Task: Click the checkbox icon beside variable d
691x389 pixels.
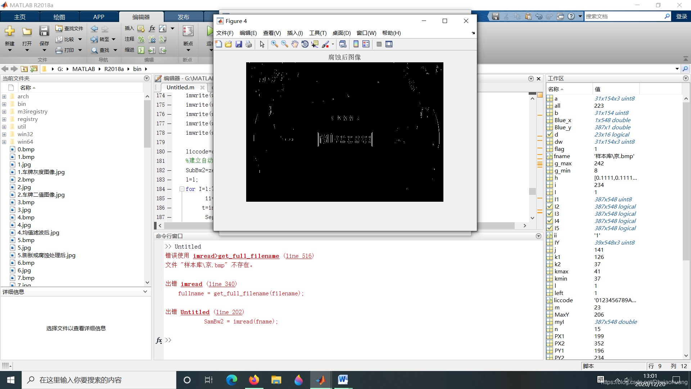Action: click(550, 134)
